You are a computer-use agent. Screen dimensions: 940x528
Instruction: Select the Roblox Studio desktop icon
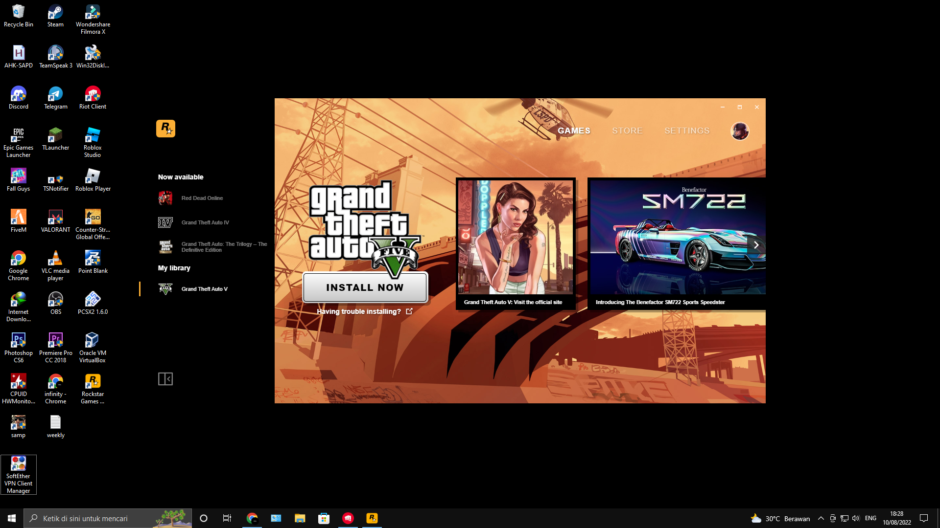click(x=93, y=143)
